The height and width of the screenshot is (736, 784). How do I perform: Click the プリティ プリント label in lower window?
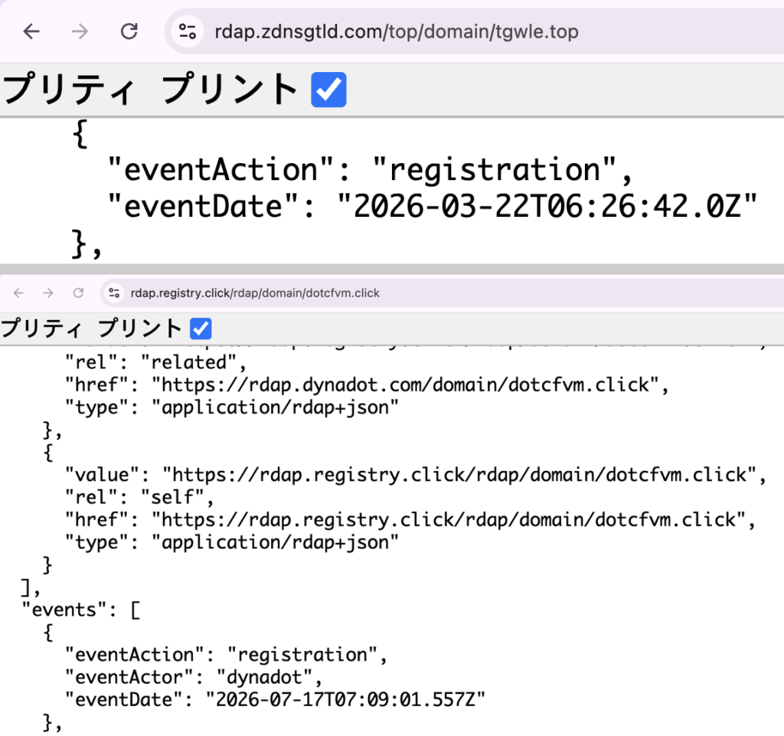[91, 329]
